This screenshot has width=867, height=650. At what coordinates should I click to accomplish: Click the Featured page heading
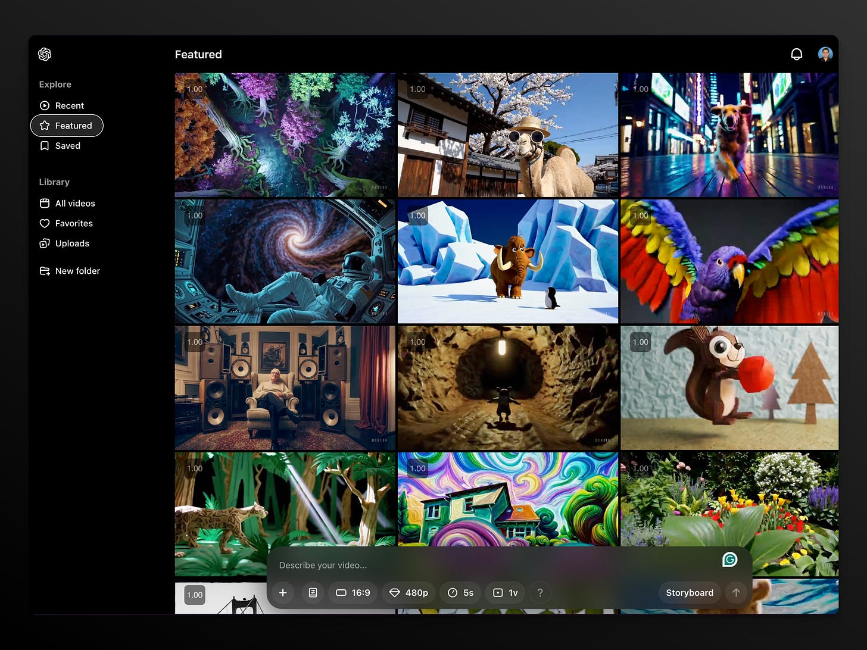coord(198,54)
